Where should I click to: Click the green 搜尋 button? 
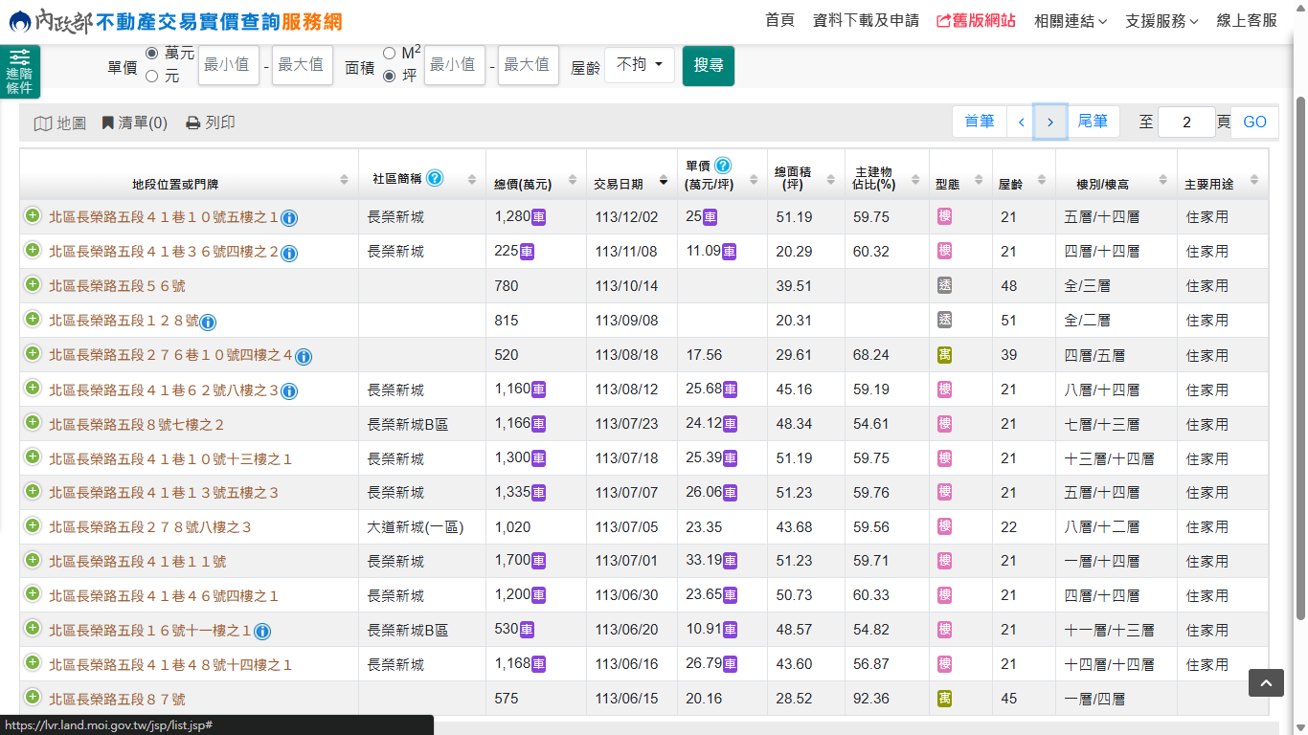coord(709,65)
